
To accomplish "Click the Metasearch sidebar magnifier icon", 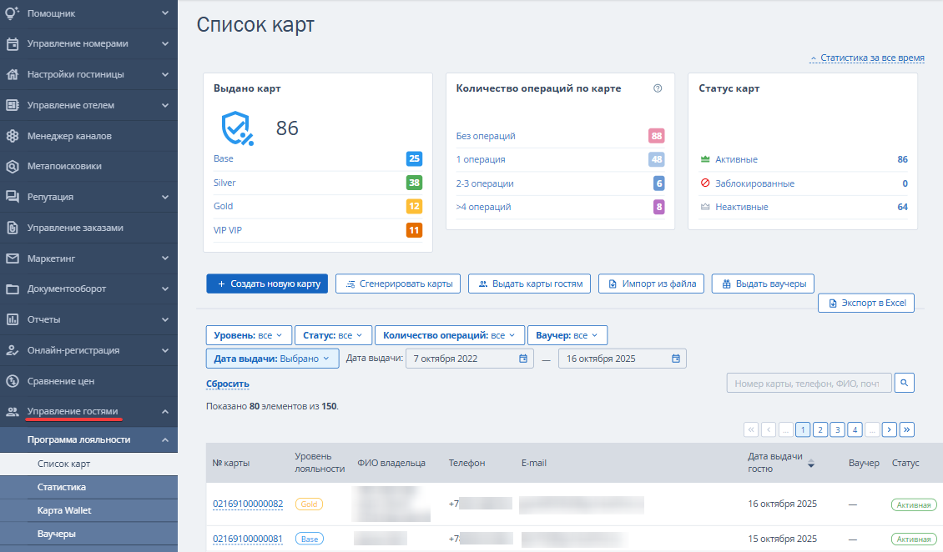I will [x=13, y=166].
